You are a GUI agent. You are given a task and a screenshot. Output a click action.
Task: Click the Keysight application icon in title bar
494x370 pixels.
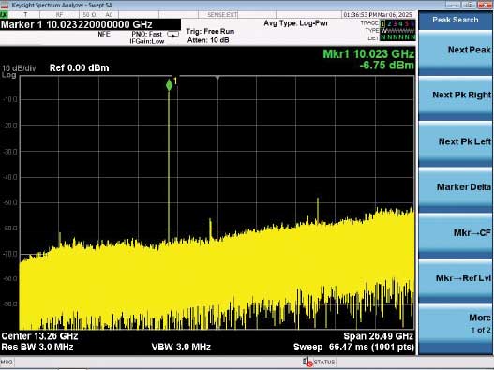point(5,5)
